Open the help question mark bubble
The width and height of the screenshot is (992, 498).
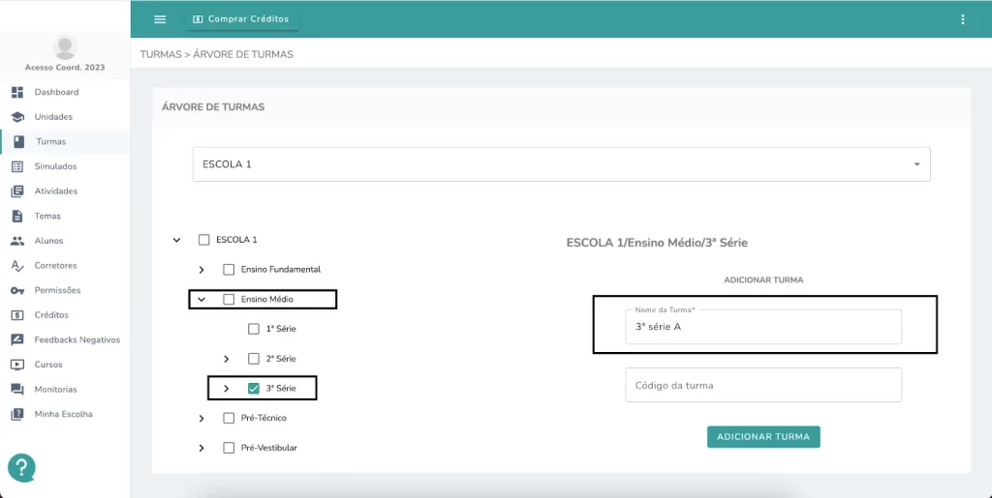pyautogui.click(x=21, y=468)
